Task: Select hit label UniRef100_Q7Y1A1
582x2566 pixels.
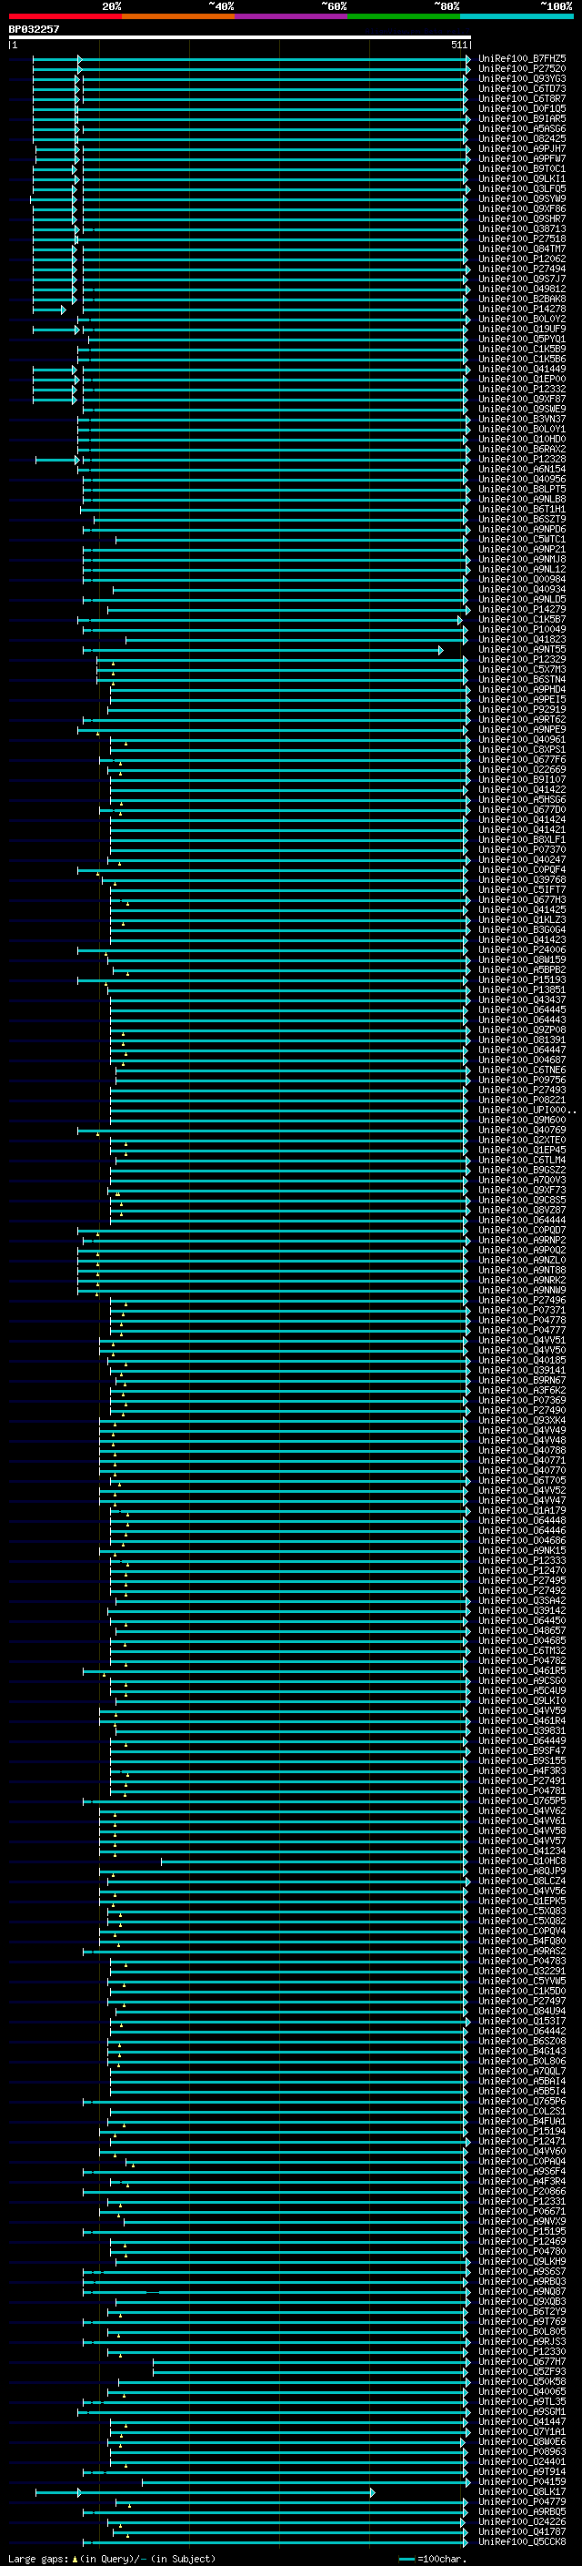Action: point(522,2431)
